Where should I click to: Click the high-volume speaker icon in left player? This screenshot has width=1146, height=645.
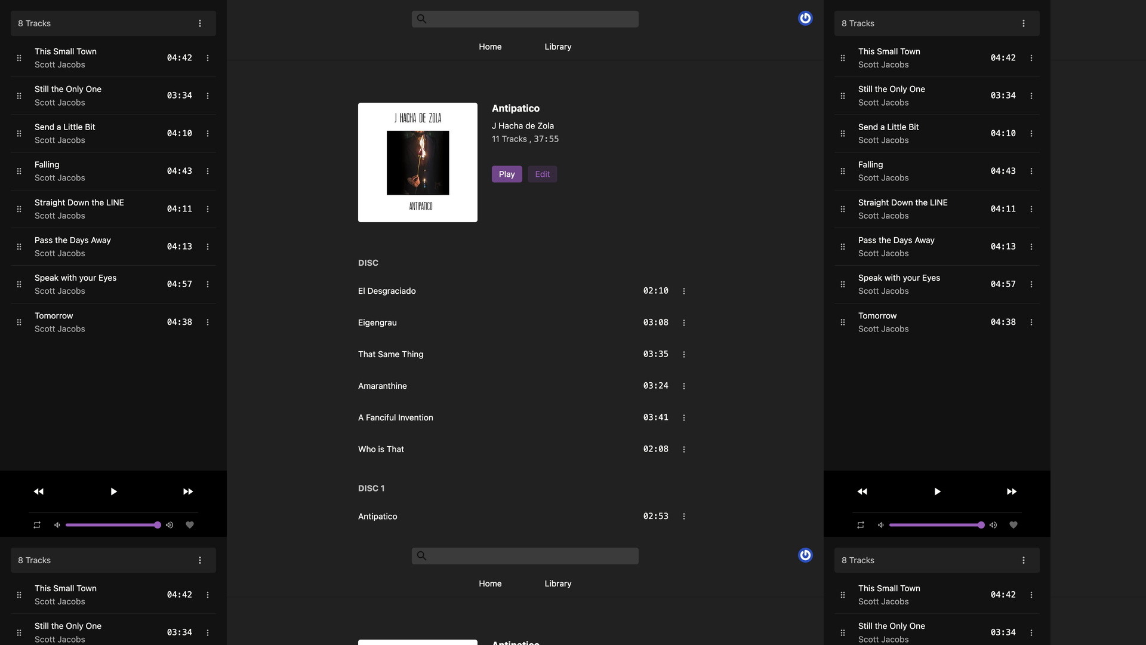click(x=170, y=525)
